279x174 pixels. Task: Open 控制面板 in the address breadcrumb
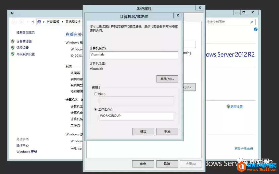tap(53, 22)
